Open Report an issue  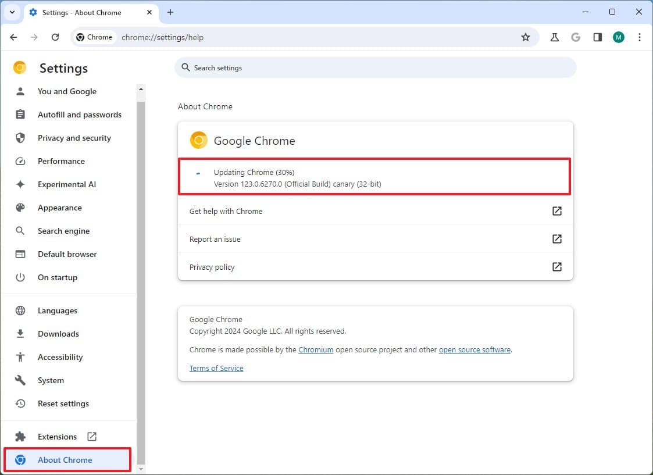pos(215,239)
